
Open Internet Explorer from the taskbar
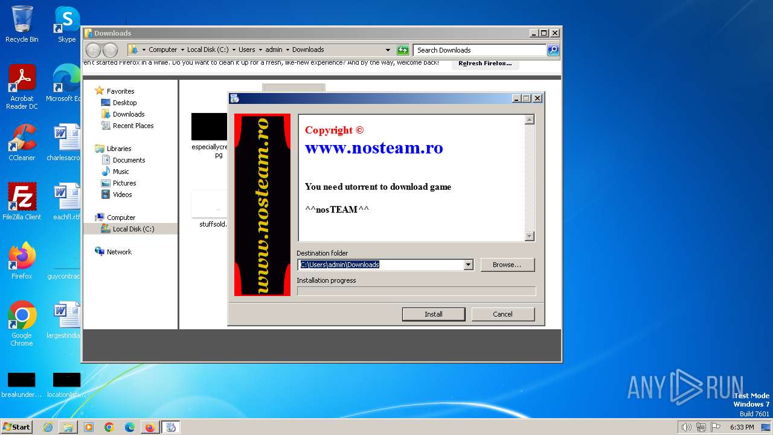(x=48, y=427)
